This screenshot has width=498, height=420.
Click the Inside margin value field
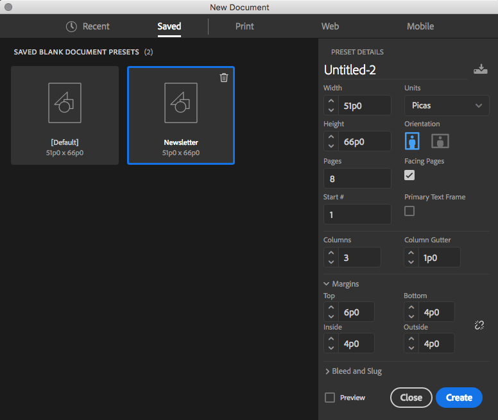(x=356, y=343)
